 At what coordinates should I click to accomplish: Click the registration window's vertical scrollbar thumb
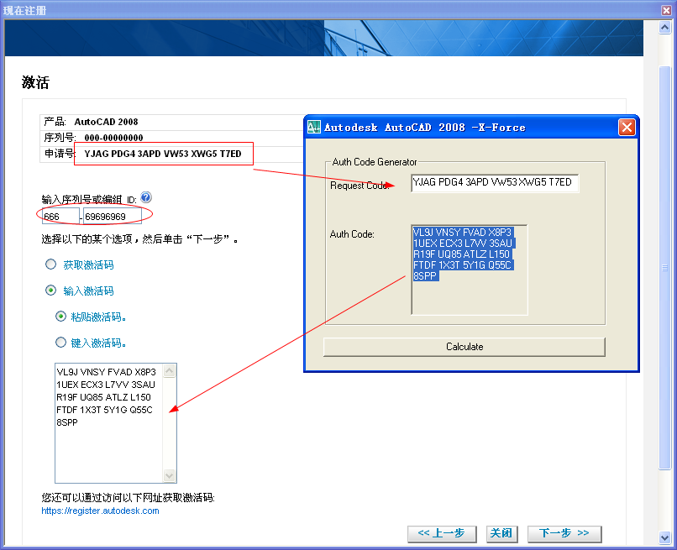coord(665,268)
